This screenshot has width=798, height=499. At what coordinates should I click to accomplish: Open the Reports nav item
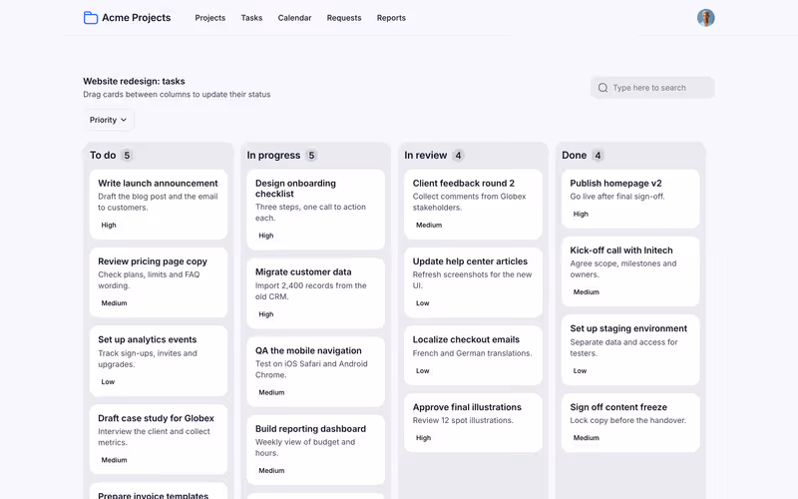click(x=391, y=18)
